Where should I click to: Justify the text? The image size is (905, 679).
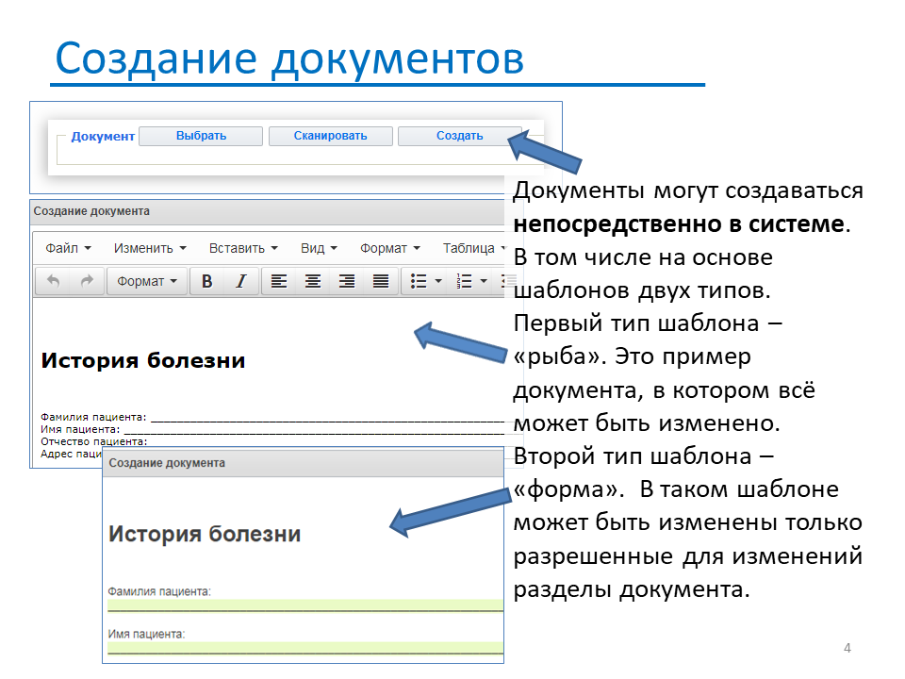(x=380, y=281)
